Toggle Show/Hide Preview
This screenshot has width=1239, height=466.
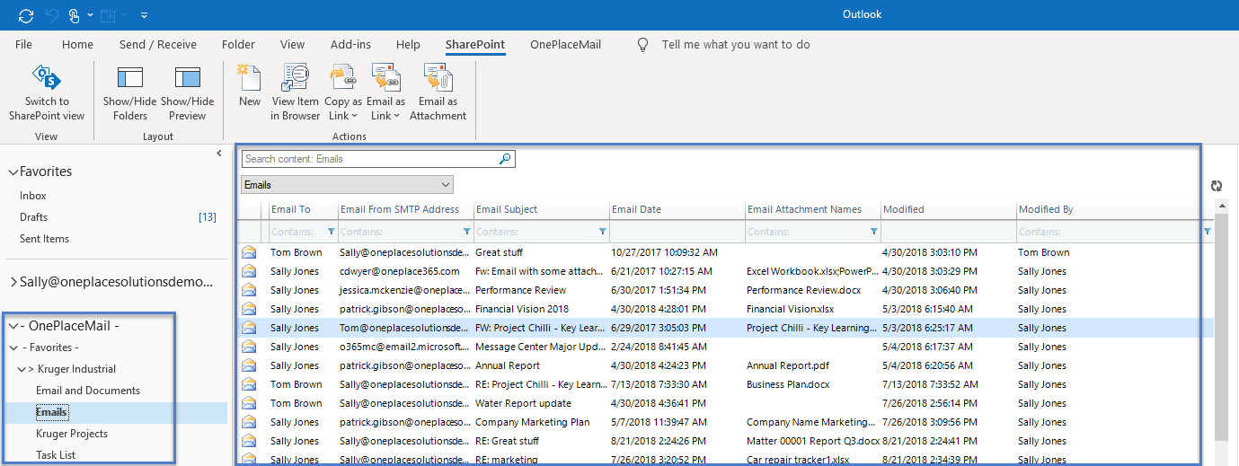[187, 92]
